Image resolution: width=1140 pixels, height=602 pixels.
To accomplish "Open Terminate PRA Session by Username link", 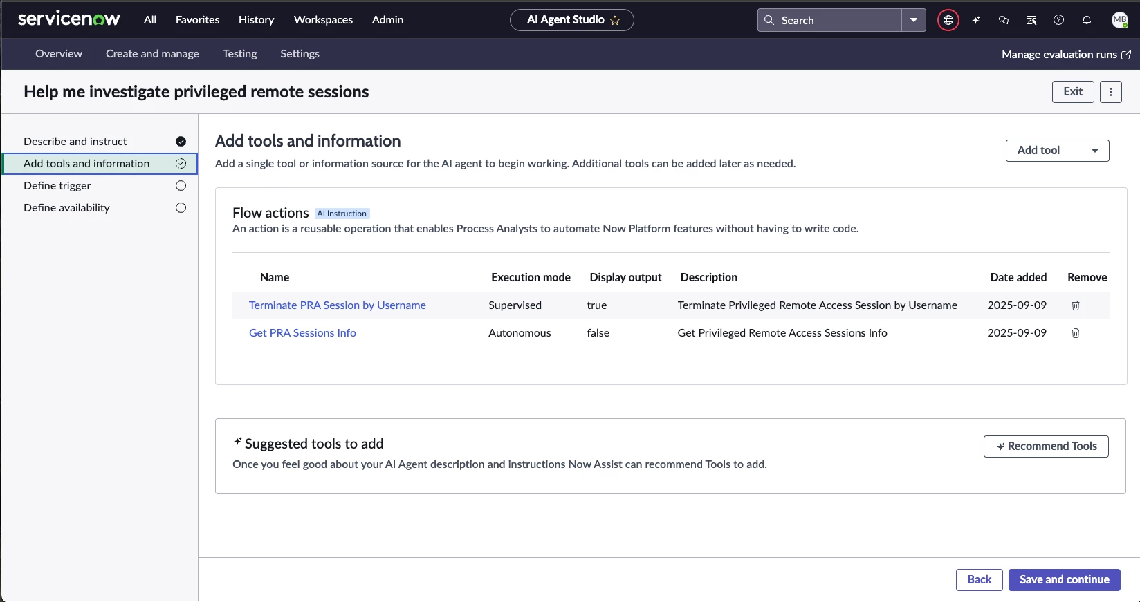I will tap(338, 305).
